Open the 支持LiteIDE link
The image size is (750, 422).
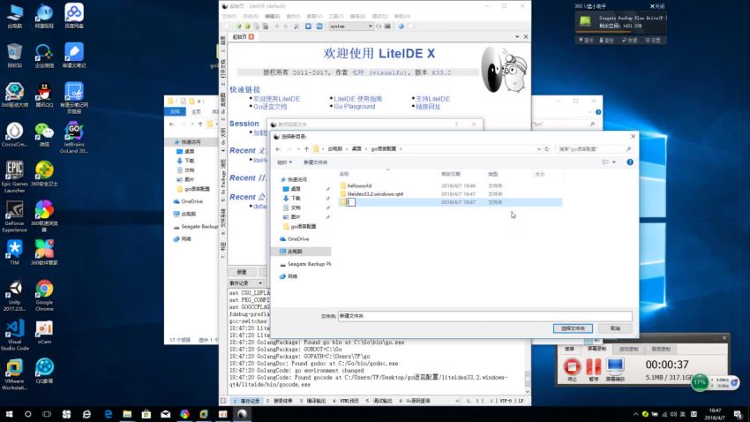pos(433,99)
